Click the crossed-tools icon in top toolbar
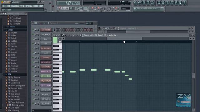 [x=172, y=3]
